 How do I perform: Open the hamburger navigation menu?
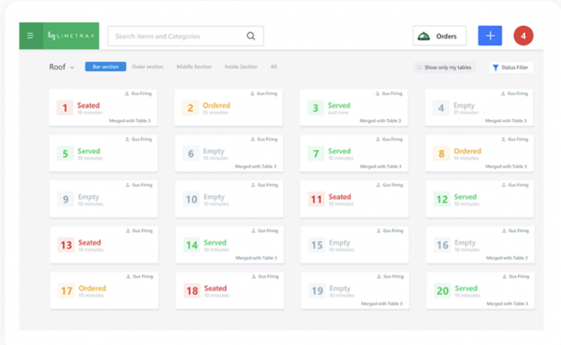[30, 35]
